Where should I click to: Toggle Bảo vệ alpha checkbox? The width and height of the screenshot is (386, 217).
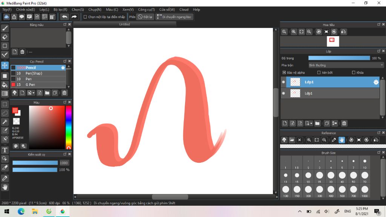pyautogui.click(x=284, y=73)
